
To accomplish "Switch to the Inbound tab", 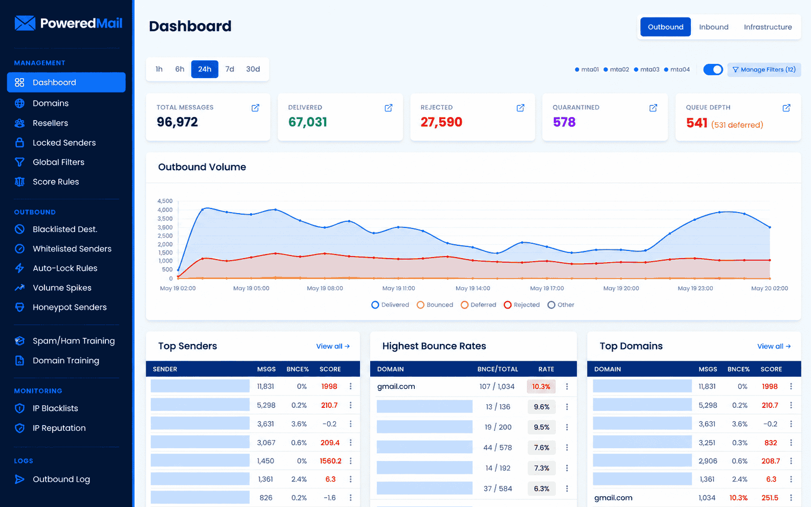I will tap(713, 27).
